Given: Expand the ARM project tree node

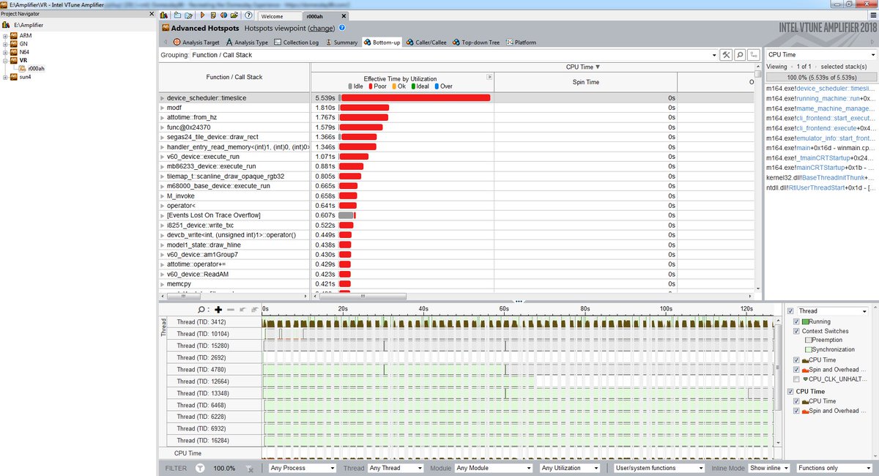Looking at the screenshot, I should click(x=6, y=35).
